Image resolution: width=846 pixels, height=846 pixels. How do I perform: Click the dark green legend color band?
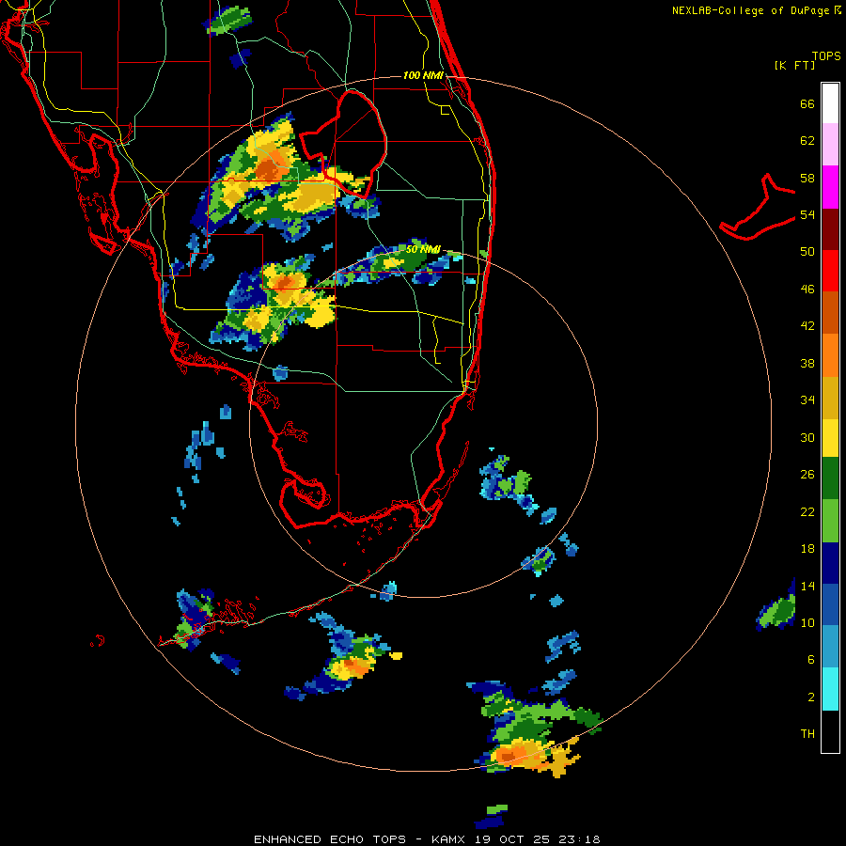coord(830,478)
